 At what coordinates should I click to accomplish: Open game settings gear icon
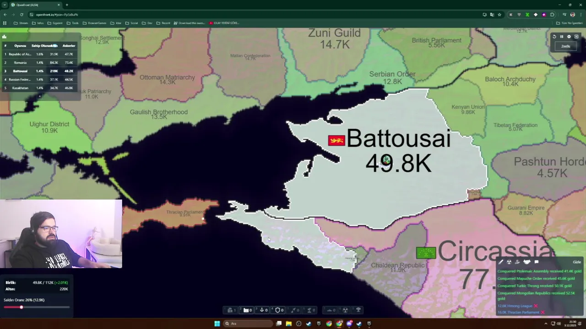pyautogui.click(x=569, y=37)
